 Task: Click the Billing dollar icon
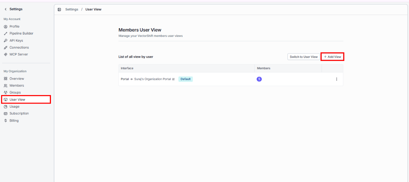pos(6,121)
